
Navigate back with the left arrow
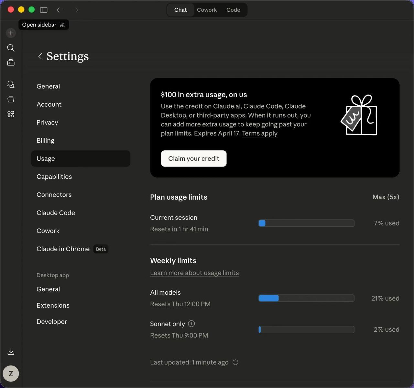tap(60, 10)
